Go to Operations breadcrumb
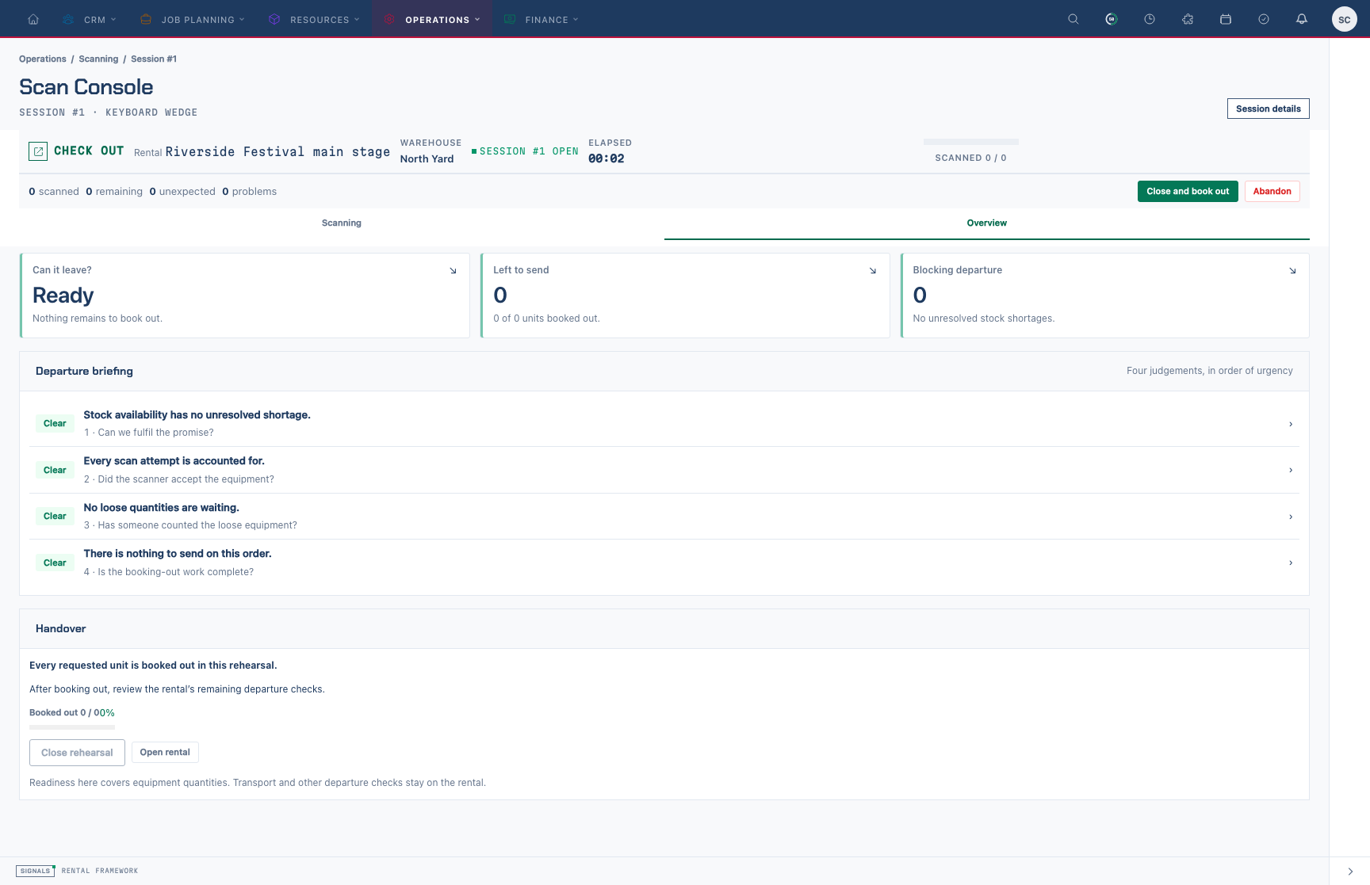1370x885 pixels. (43, 59)
